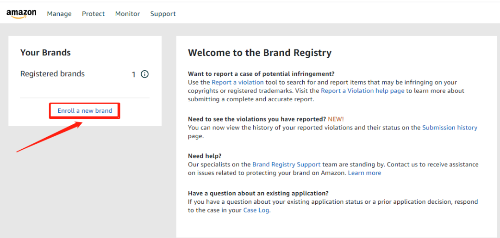Open the Report a violation tool link
The image size is (500, 238).
coord(237,82)
